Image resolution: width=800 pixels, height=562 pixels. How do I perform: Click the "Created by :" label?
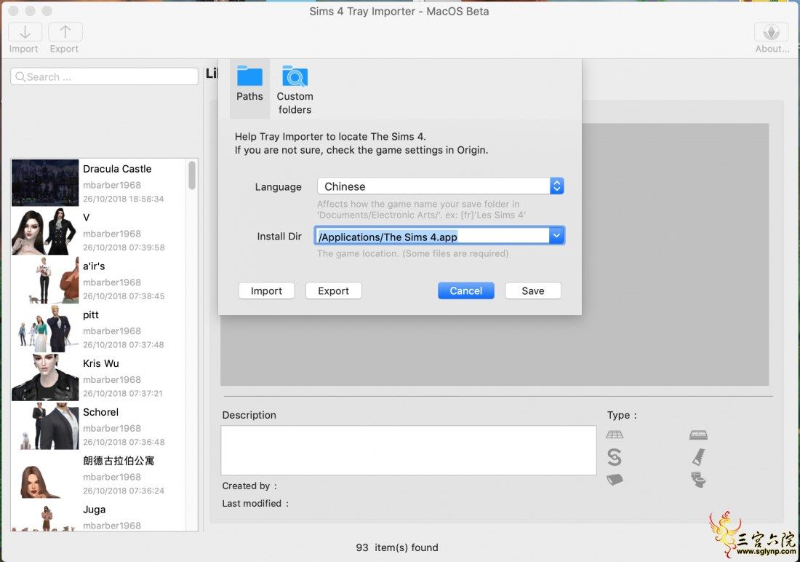click(249, 486)
